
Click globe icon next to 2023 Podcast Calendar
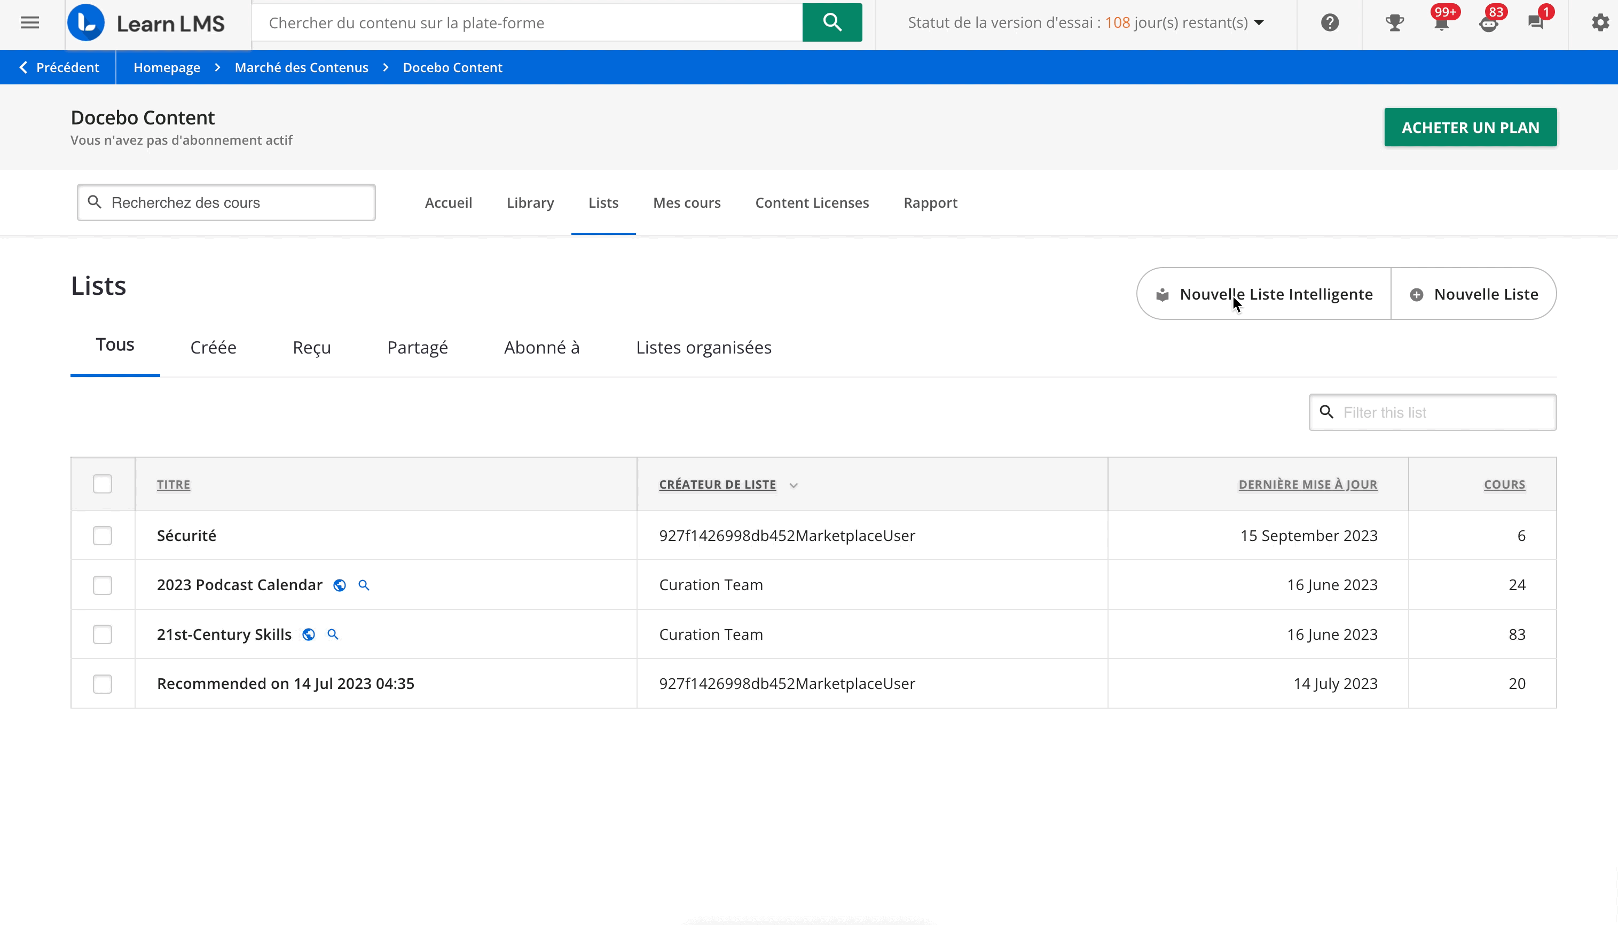340,585
